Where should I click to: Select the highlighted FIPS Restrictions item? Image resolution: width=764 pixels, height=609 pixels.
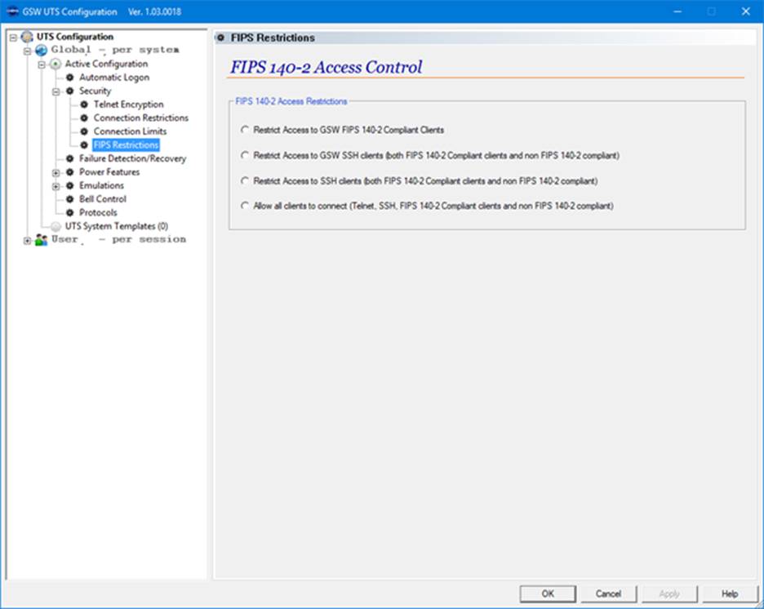click(126, 145)
